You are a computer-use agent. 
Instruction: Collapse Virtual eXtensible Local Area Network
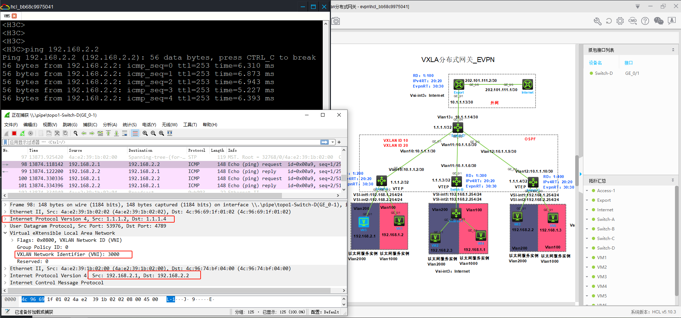(5, 233)
